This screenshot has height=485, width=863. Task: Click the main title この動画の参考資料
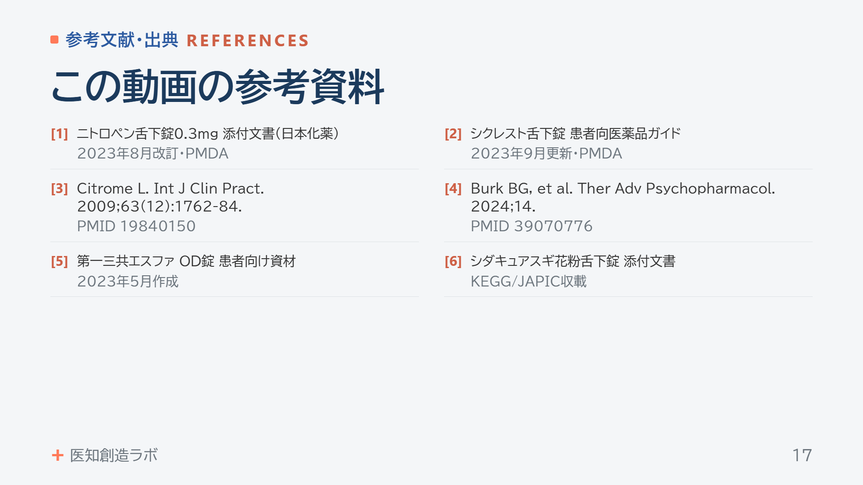click(218, 87)
